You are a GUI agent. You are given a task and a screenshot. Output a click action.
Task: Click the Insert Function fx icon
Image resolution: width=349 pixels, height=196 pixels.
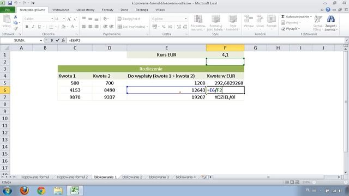coord(63,40)
